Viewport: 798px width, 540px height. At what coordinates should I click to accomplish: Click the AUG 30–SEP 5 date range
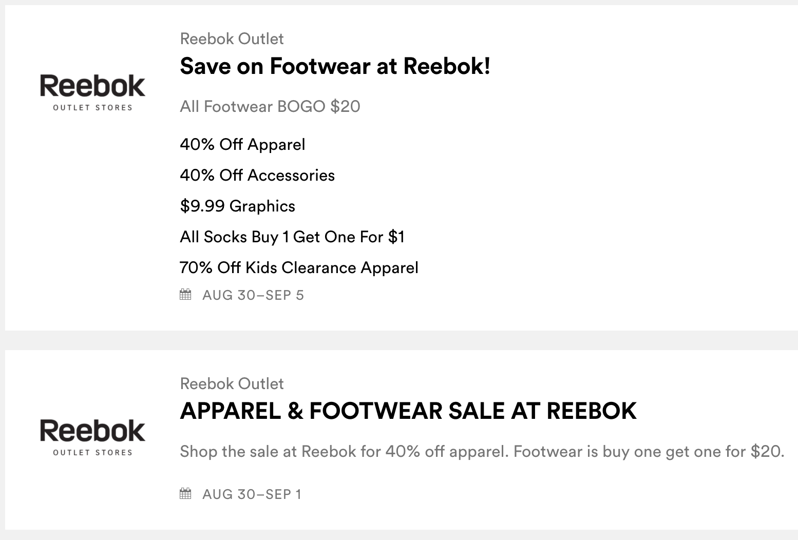pyautogui.click(x=253, y=295)
